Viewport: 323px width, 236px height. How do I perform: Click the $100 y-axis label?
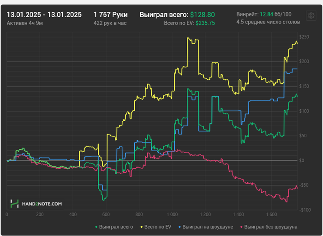(x=304, y=111)
